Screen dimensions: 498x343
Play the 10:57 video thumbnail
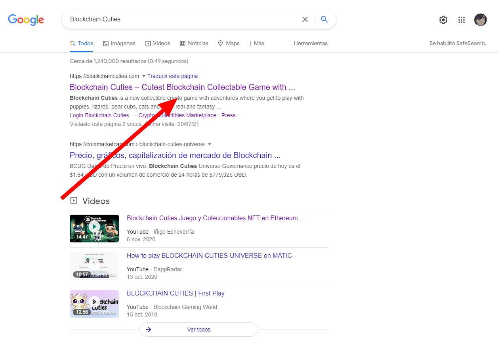pyautogui.click(x=94, y=266)
